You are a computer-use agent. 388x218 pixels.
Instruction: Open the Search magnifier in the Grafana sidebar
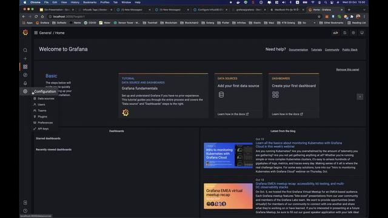(x=25, y=50)
